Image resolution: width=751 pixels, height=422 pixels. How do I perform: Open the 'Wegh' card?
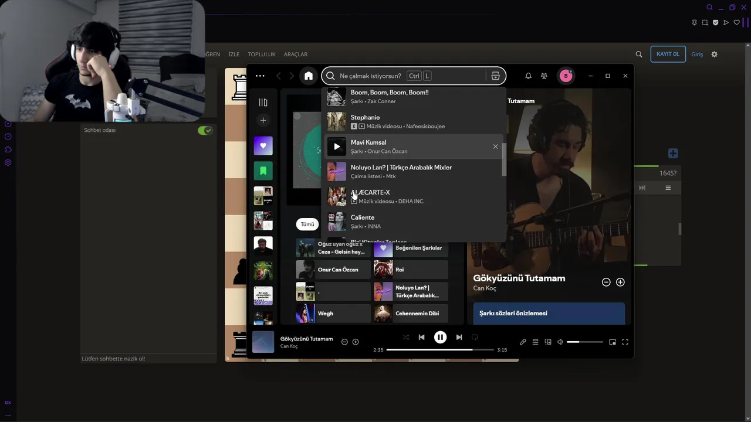point(333,314)
